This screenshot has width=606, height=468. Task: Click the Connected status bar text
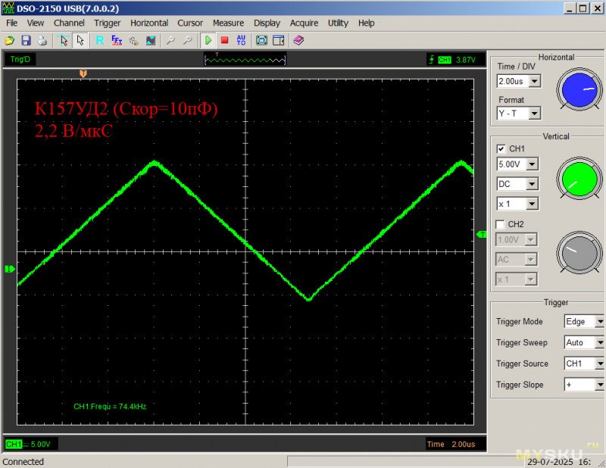[23, 462]
